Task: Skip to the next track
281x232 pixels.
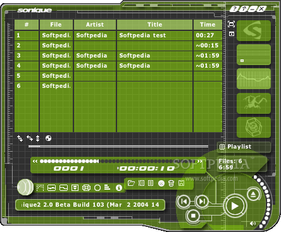Action: click(x=202, y=202)
